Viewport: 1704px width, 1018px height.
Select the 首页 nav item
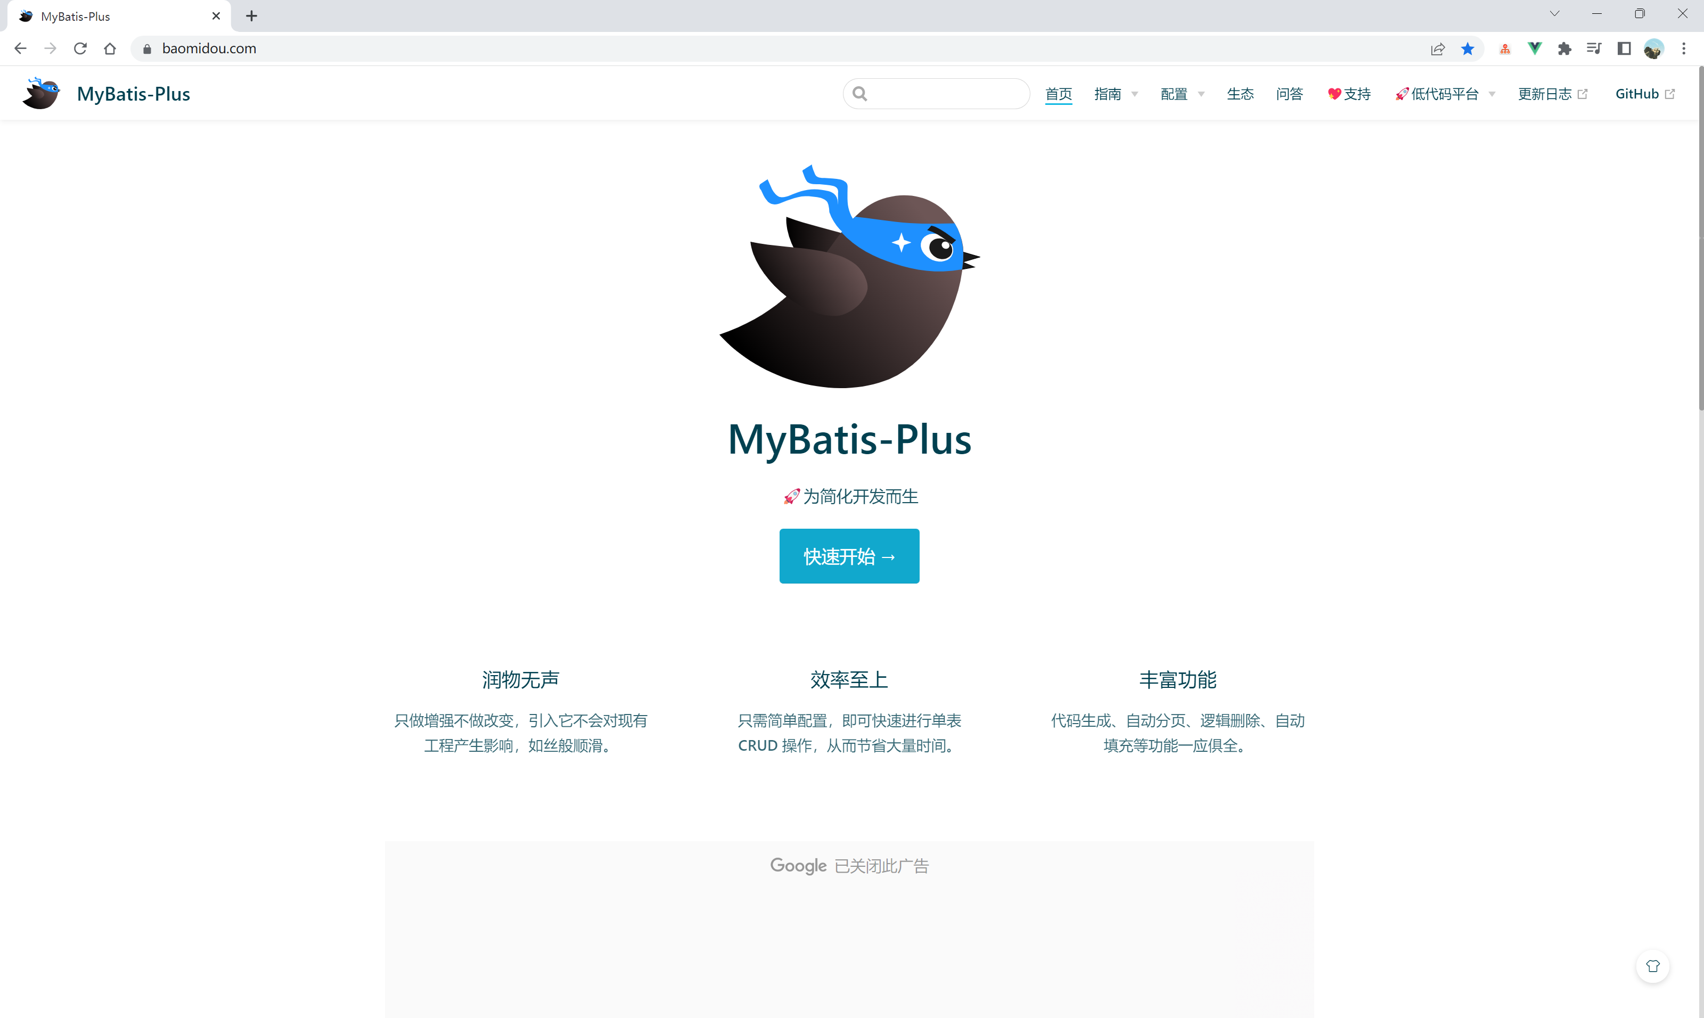tap(1059, 94)
